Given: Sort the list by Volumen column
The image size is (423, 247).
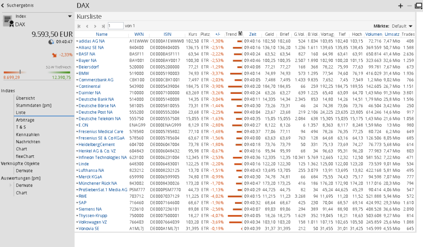Looking at the screenshot, I should coord(374,34).
